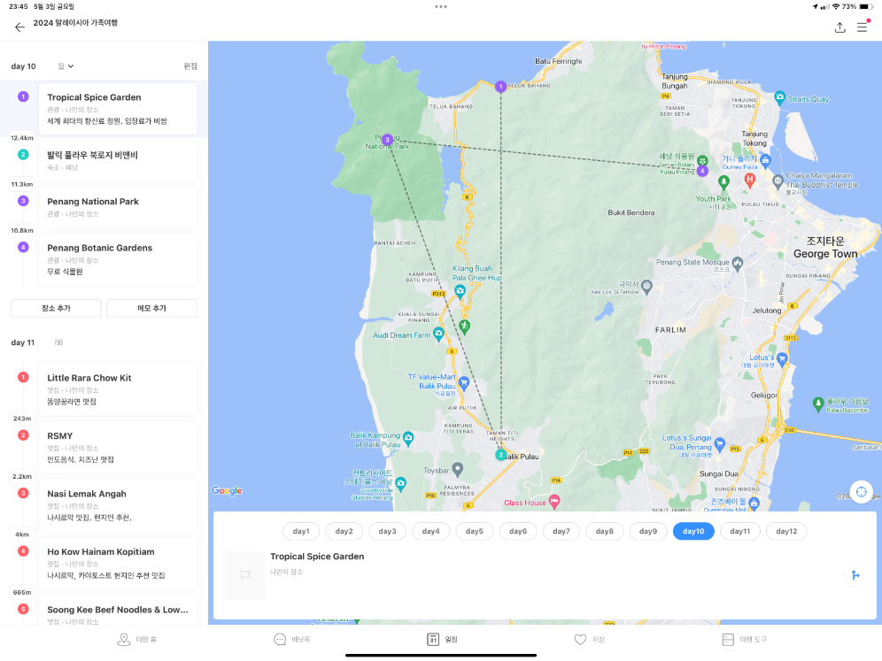The width and height of the screenshot is (882, 661).
Task: Select Countryside Stables Penang pin
Action: [x=400, y=483]
